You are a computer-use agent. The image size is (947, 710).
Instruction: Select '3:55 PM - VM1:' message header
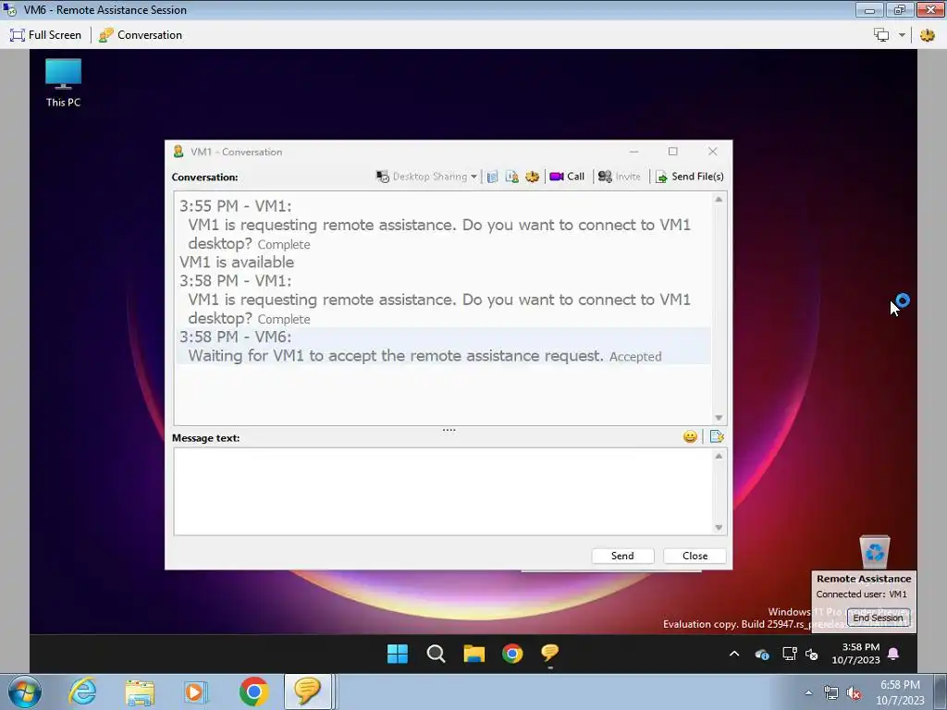click(x=236, y=206)
